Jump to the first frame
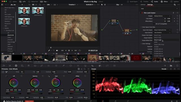181x102 pixels. click(62, 50)
